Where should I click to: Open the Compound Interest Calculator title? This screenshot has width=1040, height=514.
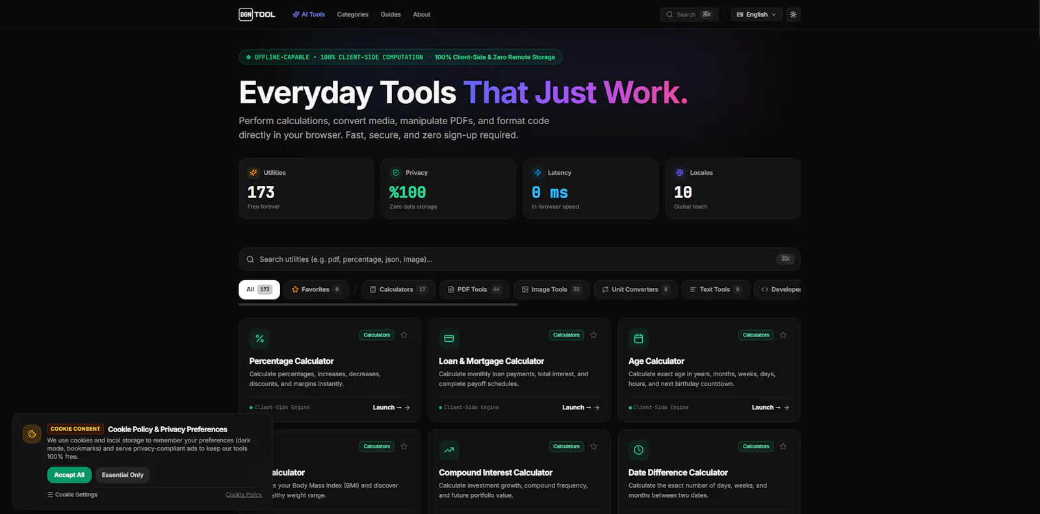pyautogui.click(x=495, y=472)
